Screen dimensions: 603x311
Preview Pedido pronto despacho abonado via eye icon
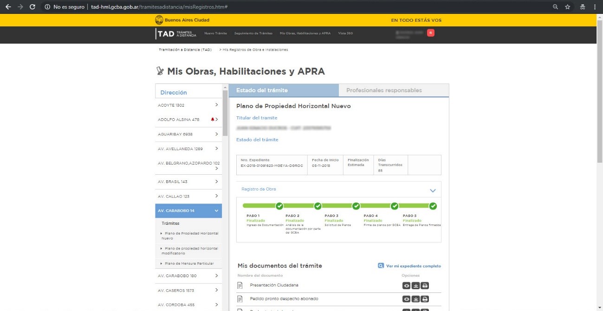406,299
